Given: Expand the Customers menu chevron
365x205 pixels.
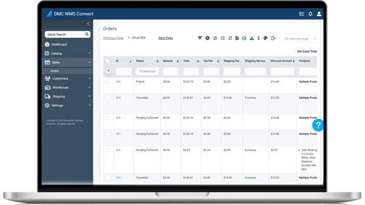Looking at the screenshot, I should (x=89, y=78).
